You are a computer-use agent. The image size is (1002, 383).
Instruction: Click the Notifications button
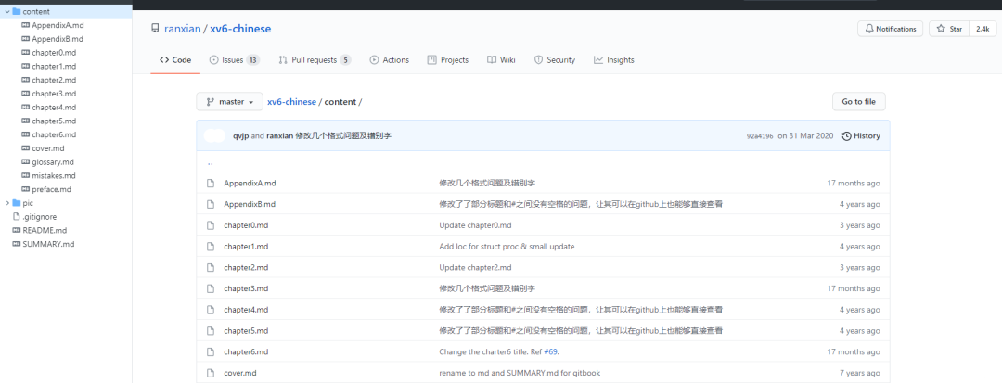click(890, 29)
